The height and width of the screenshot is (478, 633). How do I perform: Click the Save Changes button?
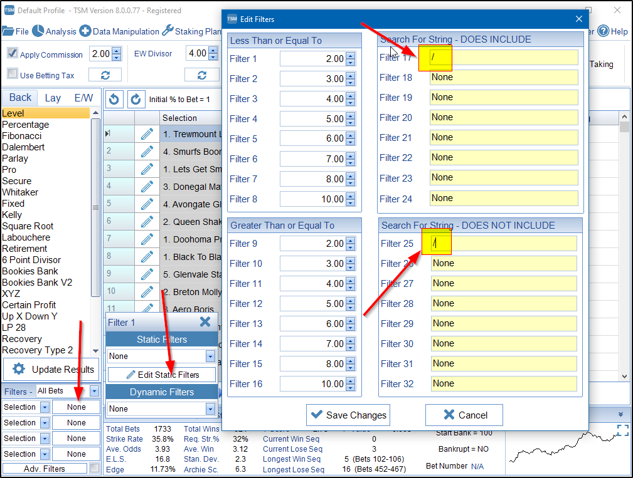(348, 415)
